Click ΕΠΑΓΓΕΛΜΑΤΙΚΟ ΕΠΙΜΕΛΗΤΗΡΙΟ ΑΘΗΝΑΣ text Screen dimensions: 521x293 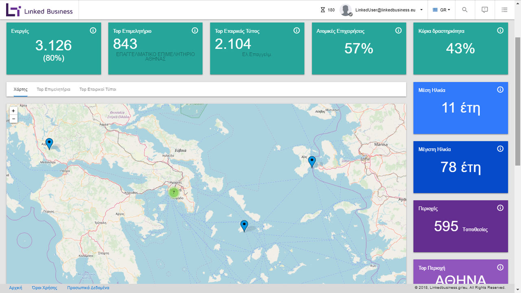tap(155, 56)
